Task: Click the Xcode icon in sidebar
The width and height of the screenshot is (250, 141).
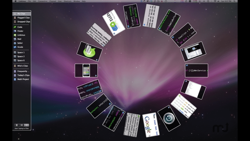Action: point(15,47)
